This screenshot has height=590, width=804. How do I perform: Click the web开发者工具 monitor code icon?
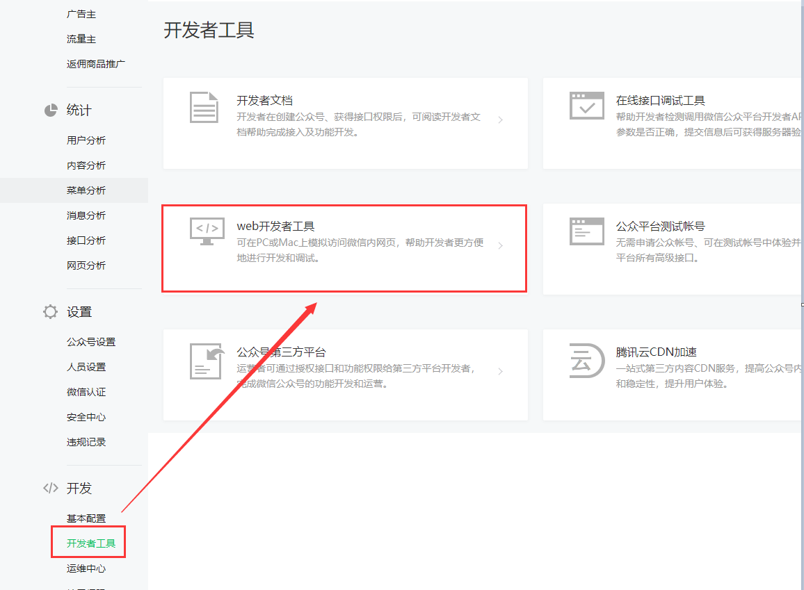point(207,231)
